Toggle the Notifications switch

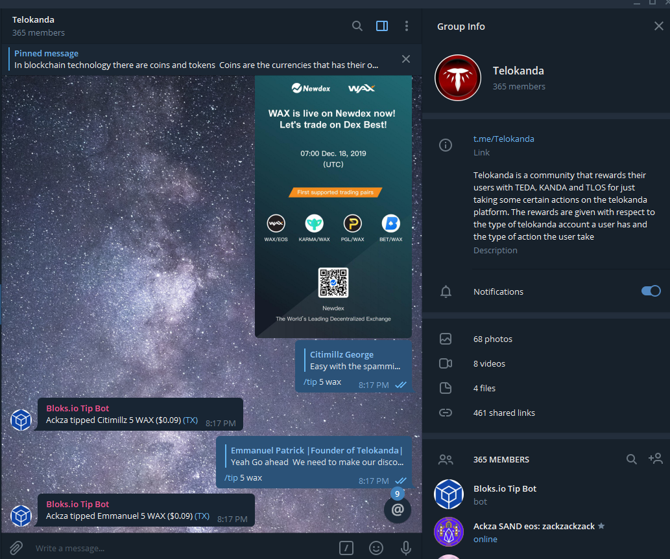click(651, 291)
